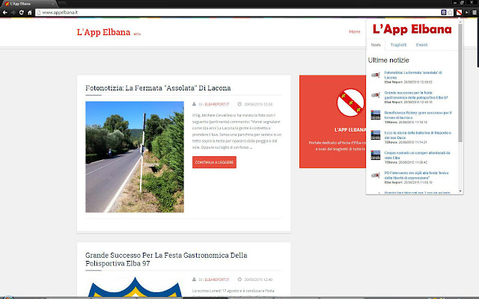
Task: Select the News tab in the popup
Action: 376,45
